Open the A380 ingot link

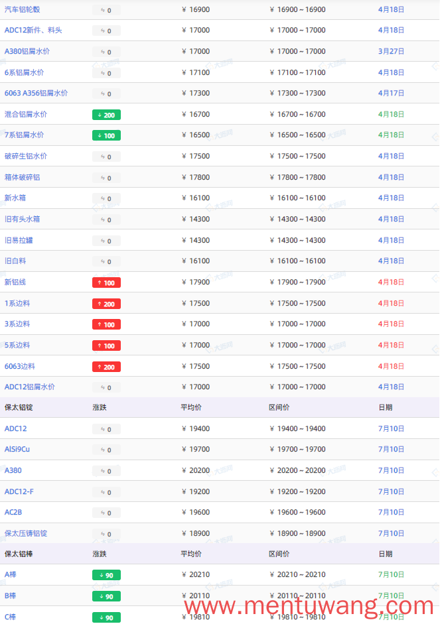click(x=13, y=471)
